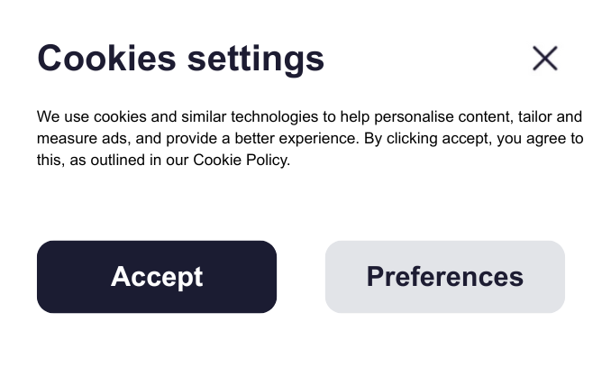Exit the cookie banner using X
This screenshot has width=602, height=368.
(x=544, y=59)
